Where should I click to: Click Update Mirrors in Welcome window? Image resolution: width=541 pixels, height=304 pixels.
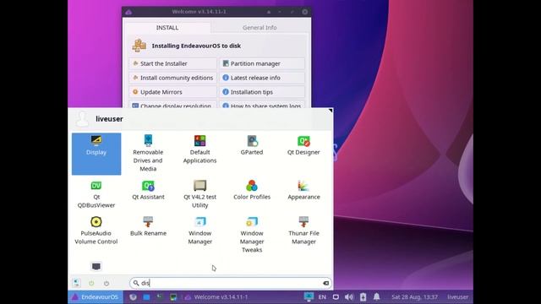(x=172, y=92)
